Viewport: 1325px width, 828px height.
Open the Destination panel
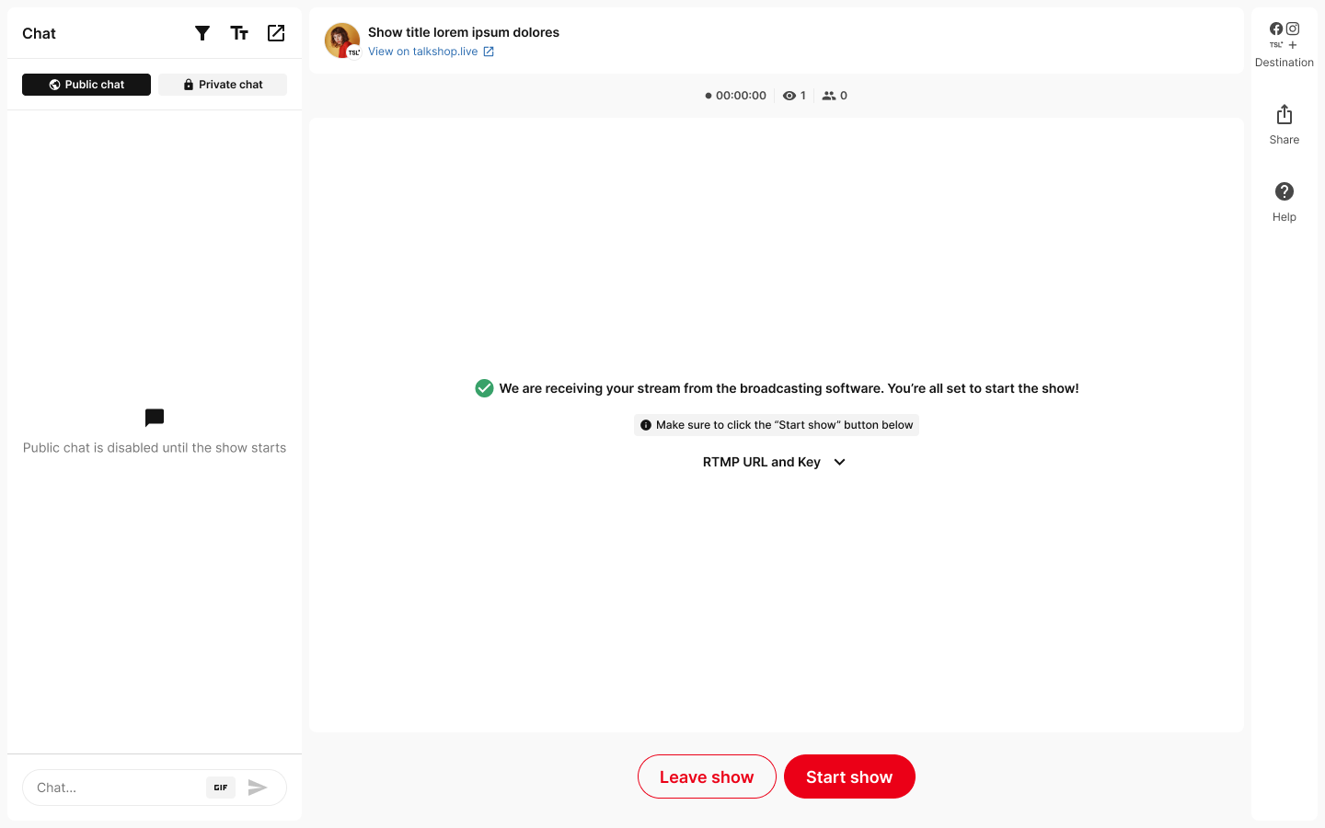pyautogui.click(x=1285, y=45)
